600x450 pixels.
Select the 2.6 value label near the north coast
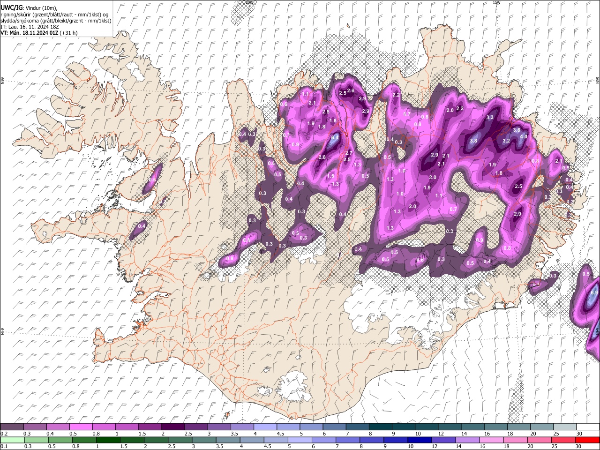[350, 90]
